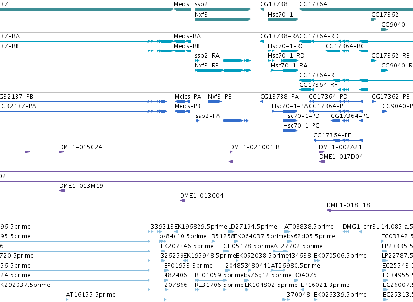
Task: Select EST RE01059.5prime
Action: pos(219,275)
